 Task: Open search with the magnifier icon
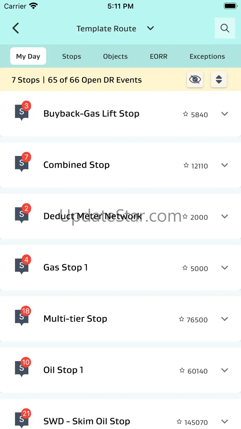click(225, 28)
